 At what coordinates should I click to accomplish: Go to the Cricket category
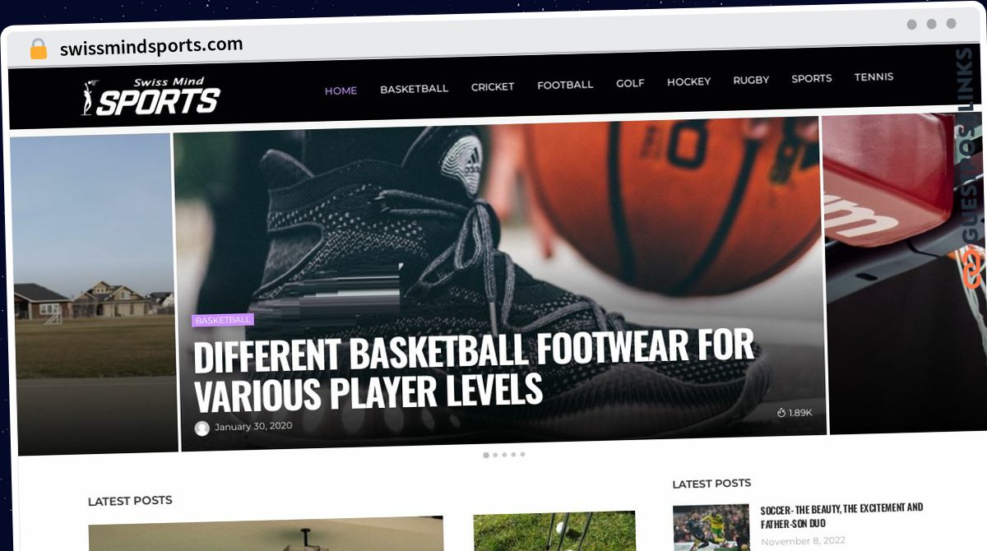click(493, 86)
